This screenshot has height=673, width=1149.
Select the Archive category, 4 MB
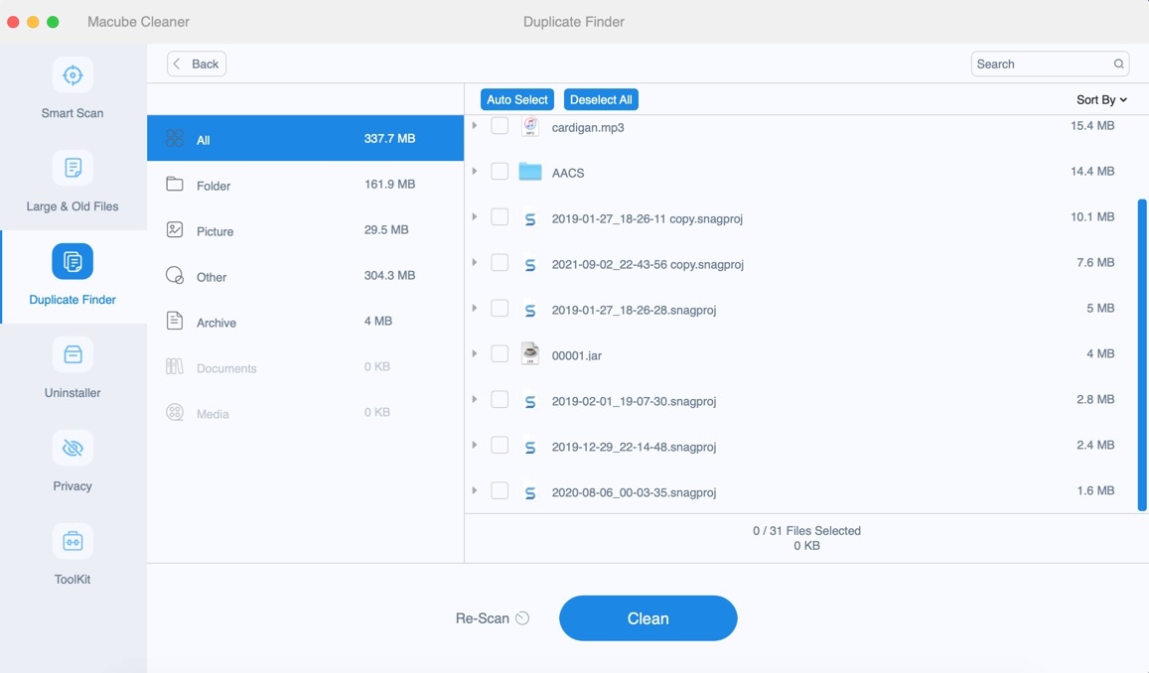(x=306, y=321)
